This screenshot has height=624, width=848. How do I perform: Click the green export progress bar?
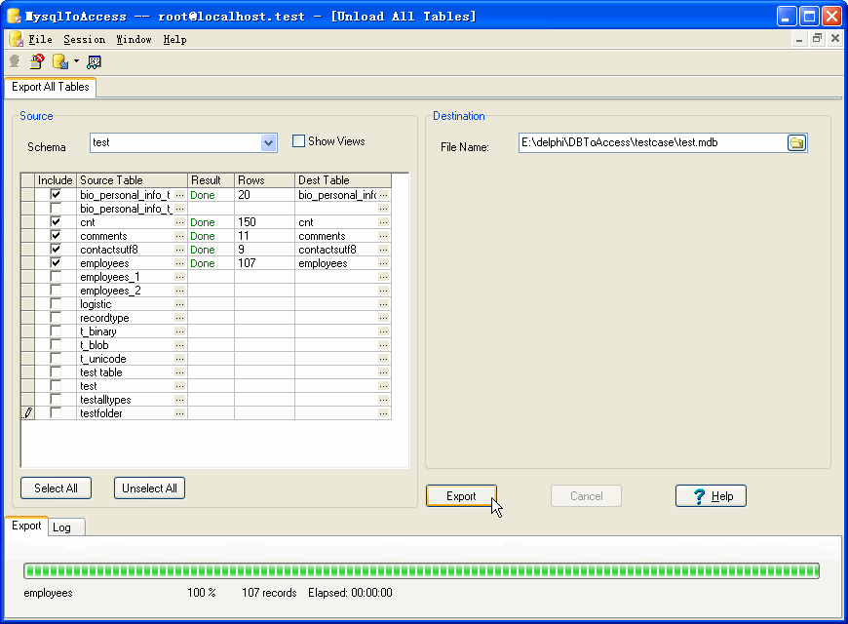click(421, 571)
